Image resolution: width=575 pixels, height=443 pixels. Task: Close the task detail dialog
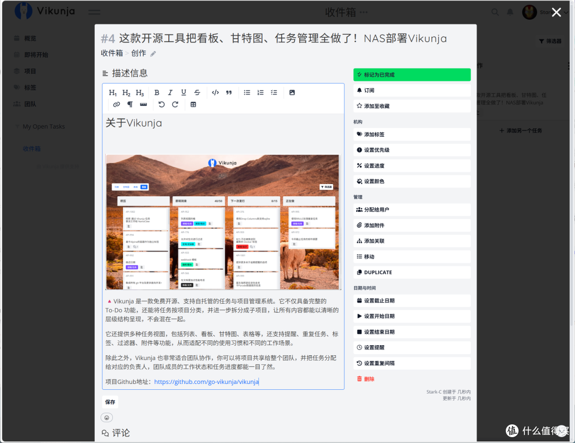click(x=556, y=12)
